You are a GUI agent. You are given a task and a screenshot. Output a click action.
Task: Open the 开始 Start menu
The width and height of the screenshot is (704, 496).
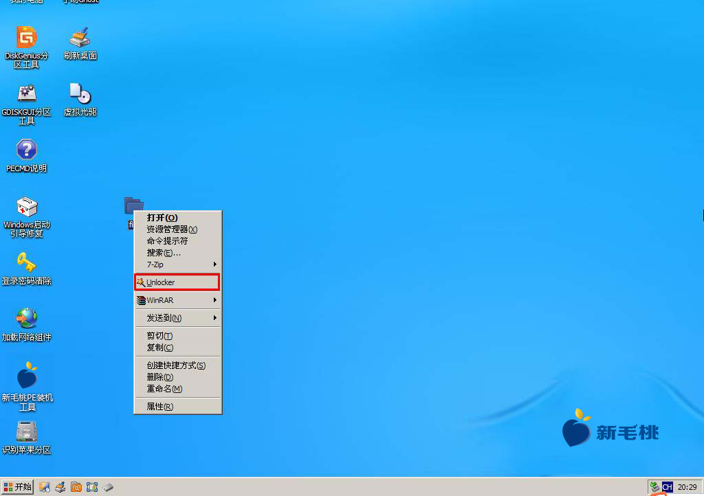point(17,487)
